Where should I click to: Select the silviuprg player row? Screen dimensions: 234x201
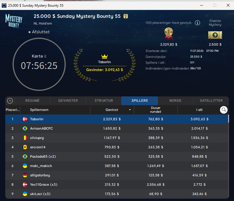tap(117, 138)
